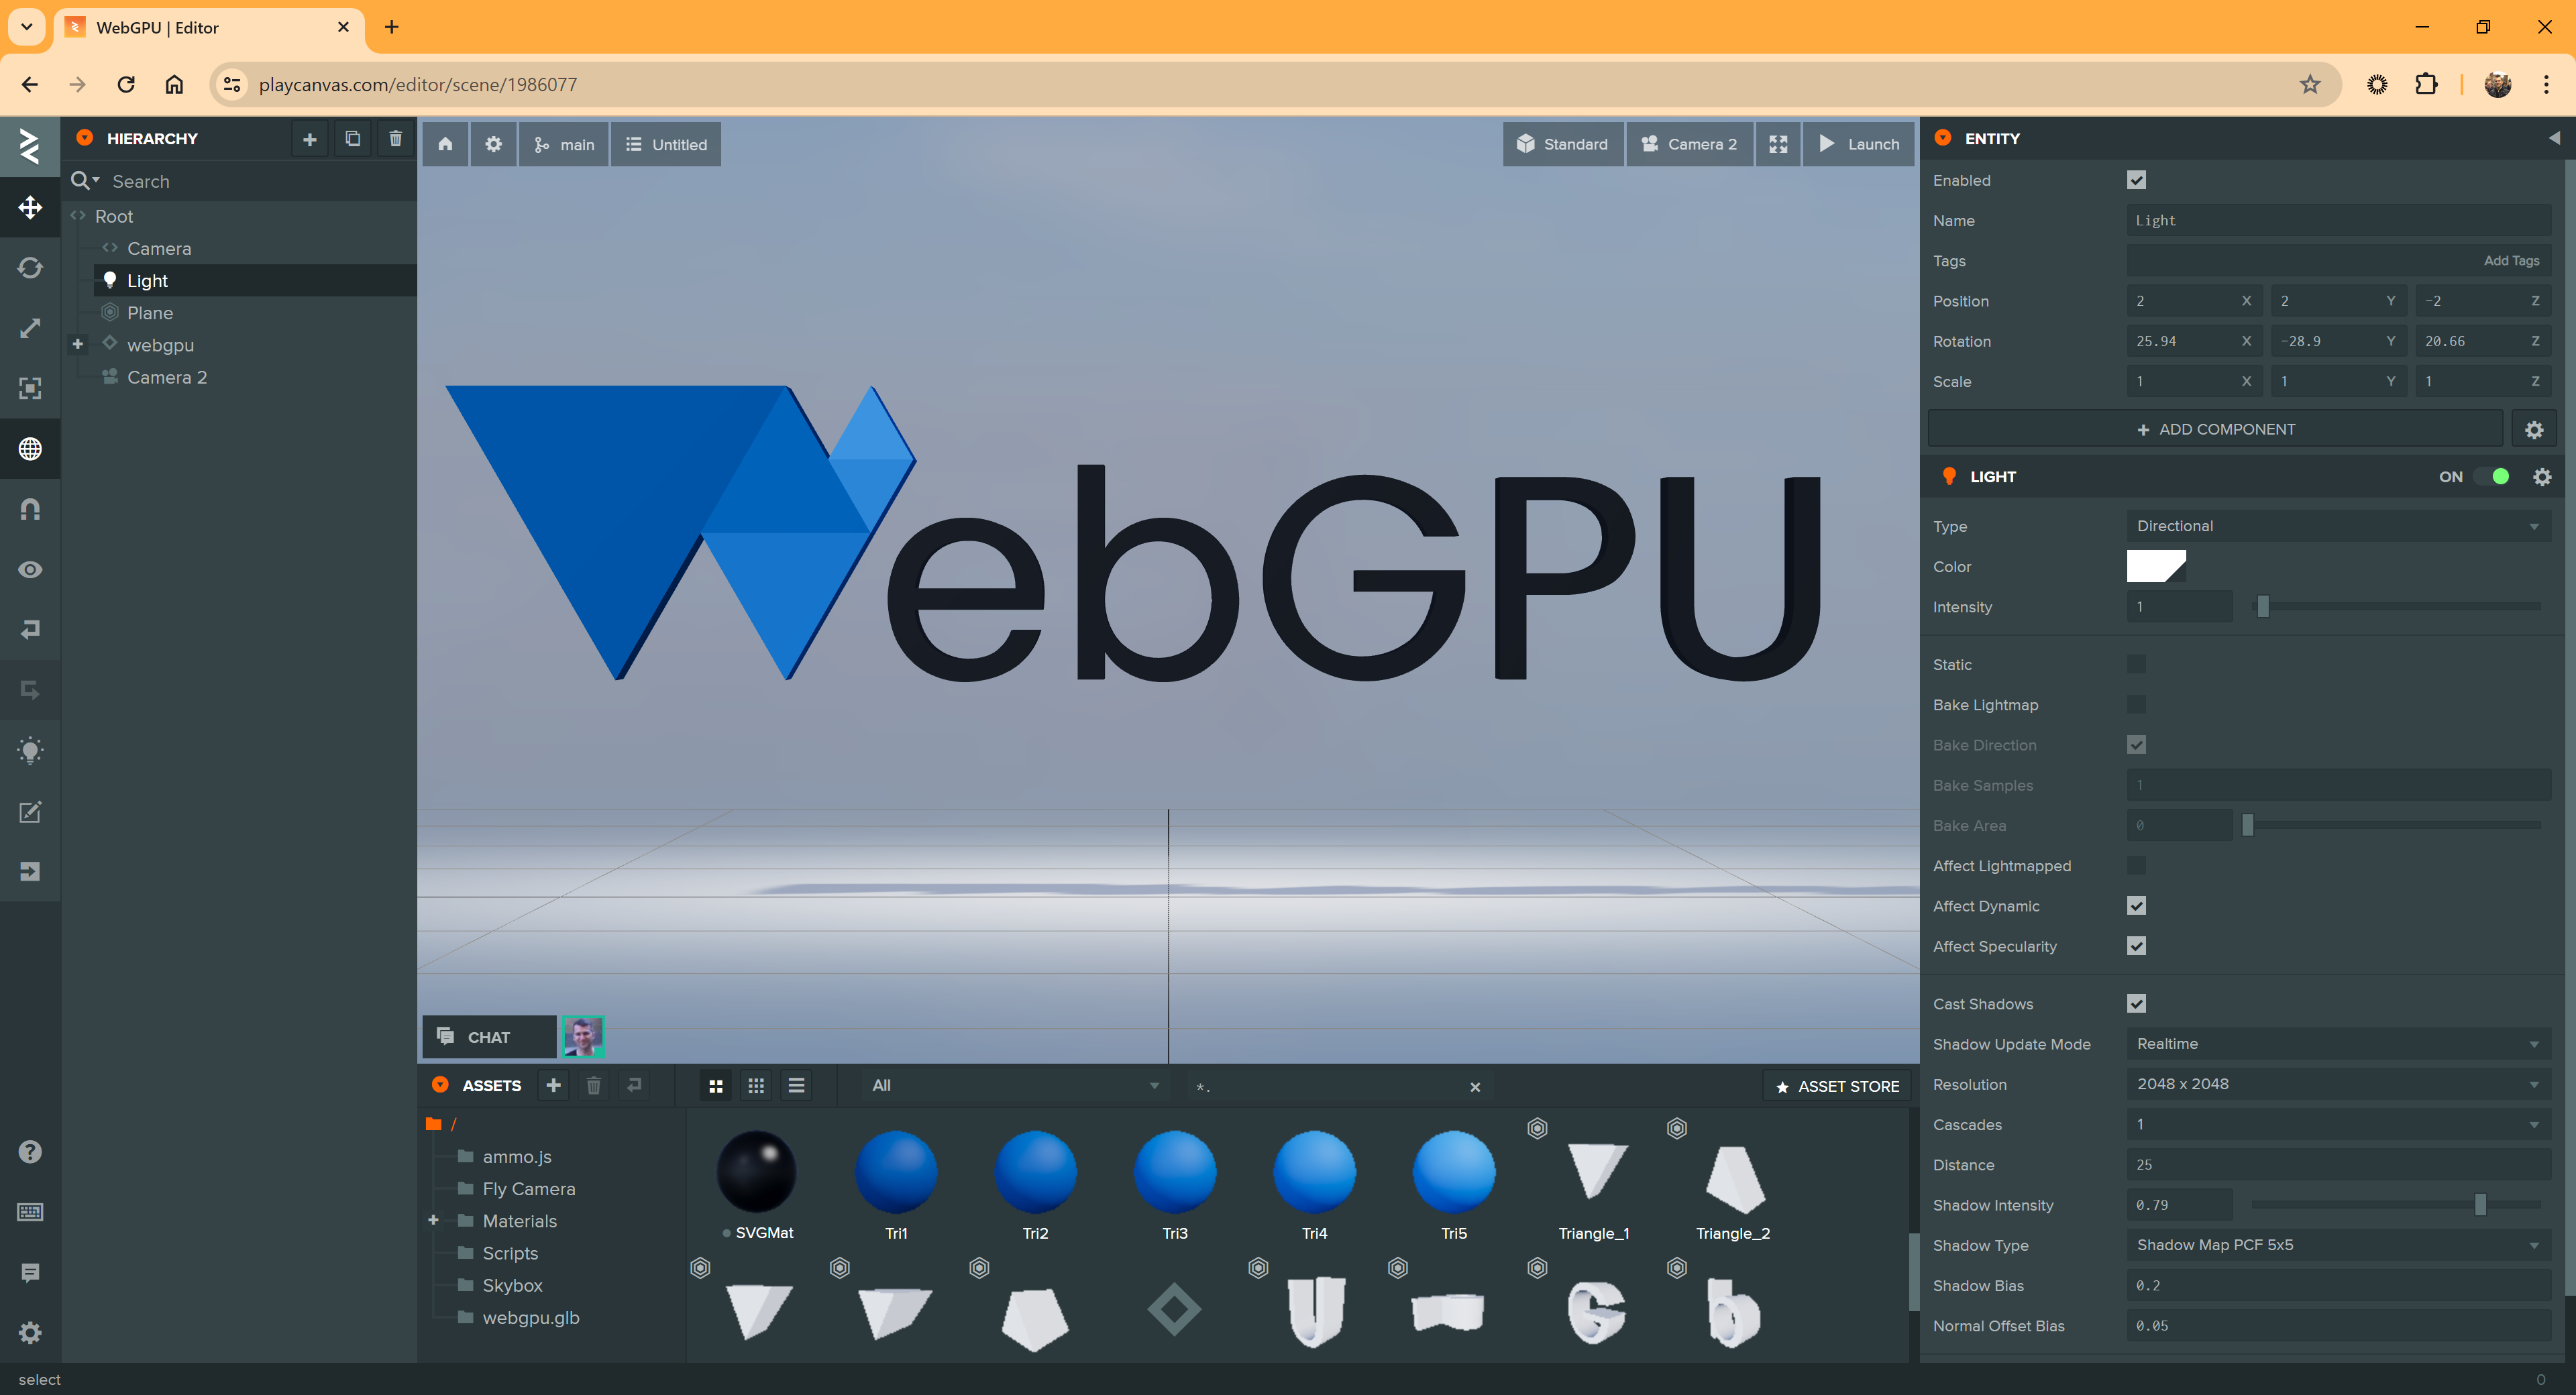
Task: Toggle the Light component ON switch
Action: (x=2491, y=477)
